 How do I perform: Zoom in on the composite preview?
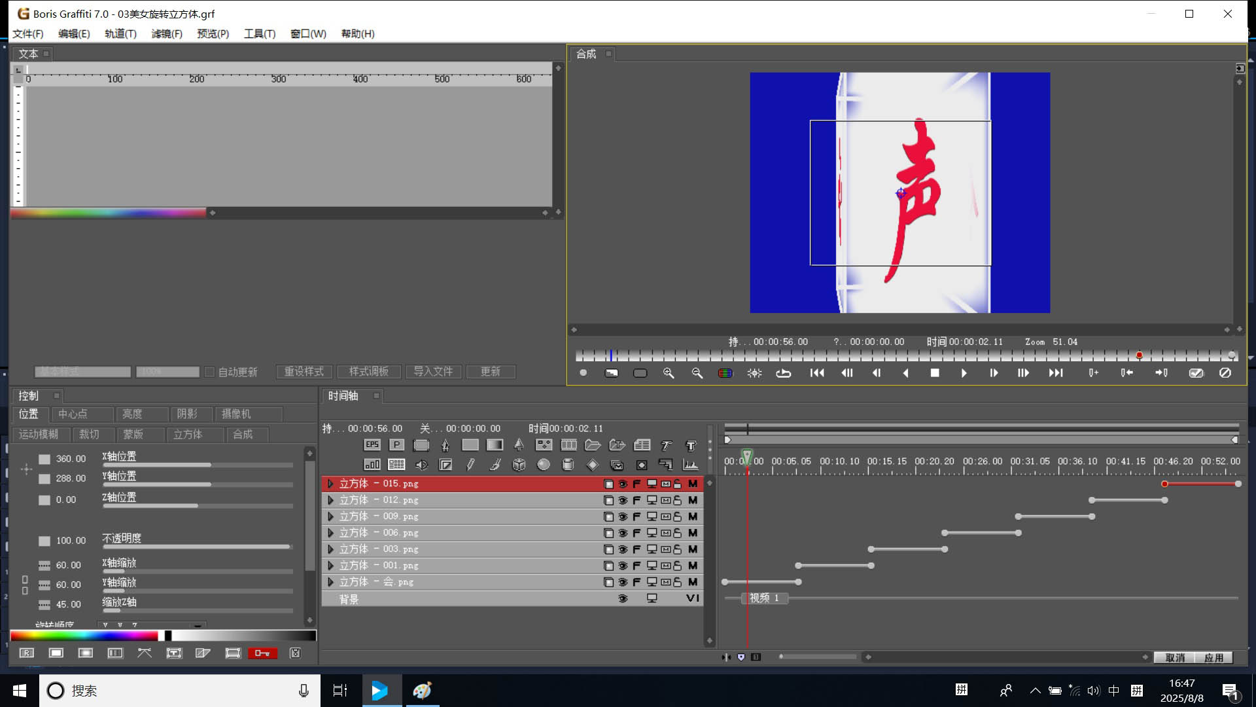pyautogui.click(x=668, y=372)
